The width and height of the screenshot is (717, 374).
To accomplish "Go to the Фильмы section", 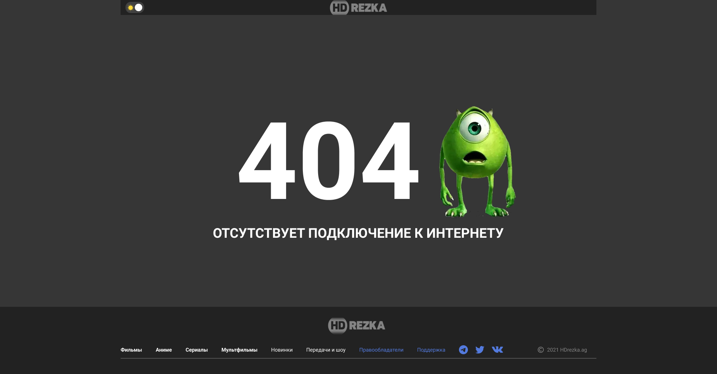I will (x=131, y=350).
